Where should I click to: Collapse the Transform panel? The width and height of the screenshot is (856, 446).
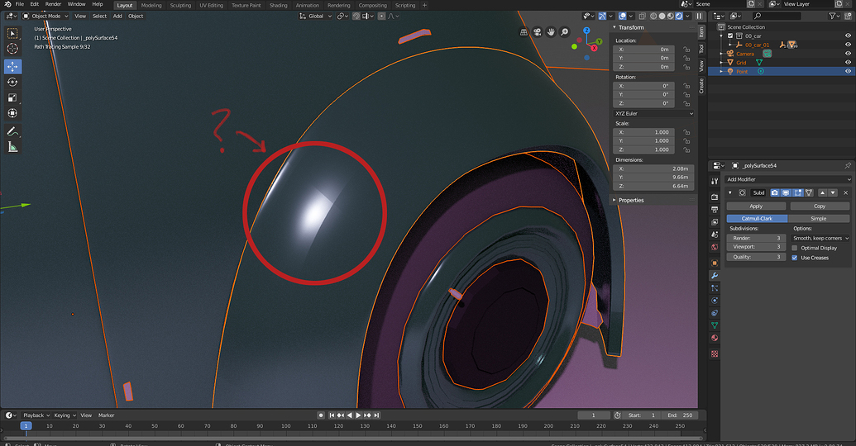(x=615, y=27)
